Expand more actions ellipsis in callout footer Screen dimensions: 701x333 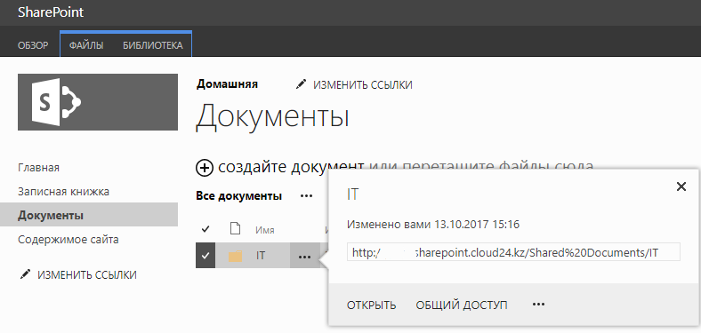pyautogui.click(x=539, y=305)
